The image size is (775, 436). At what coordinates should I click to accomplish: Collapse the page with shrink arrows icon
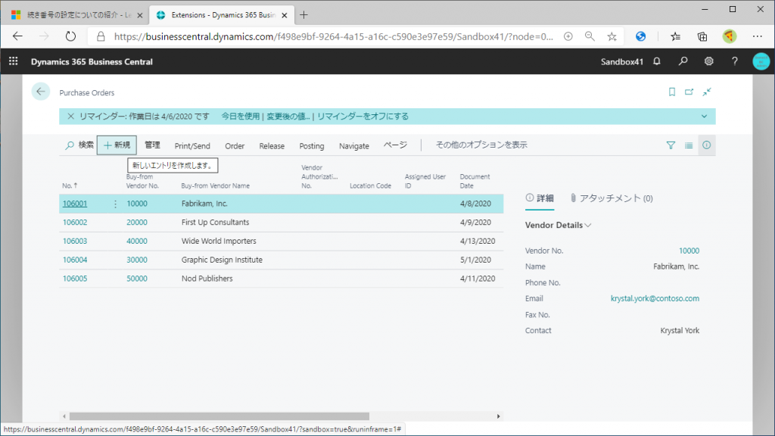tap(708, 92)
